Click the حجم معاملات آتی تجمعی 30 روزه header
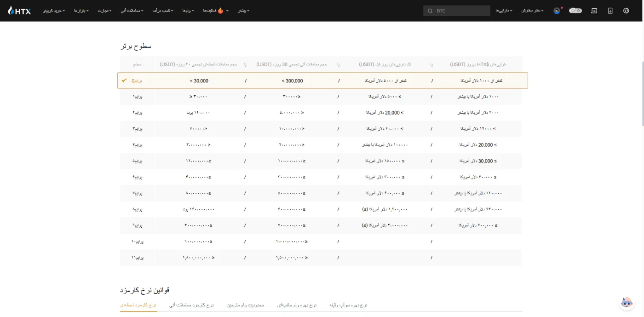The width and height of the screenshot is (644, 317). [292, 64]
